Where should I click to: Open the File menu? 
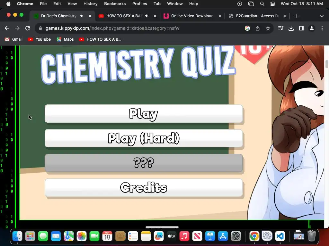pyautogui.click(x=43, y=4)
